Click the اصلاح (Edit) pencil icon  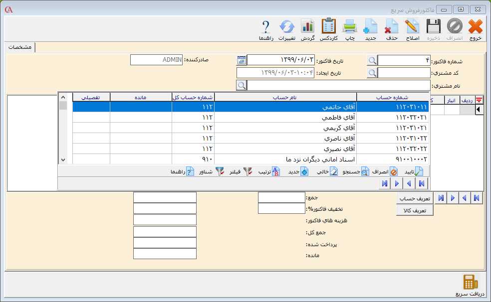(x=413, y=29)
